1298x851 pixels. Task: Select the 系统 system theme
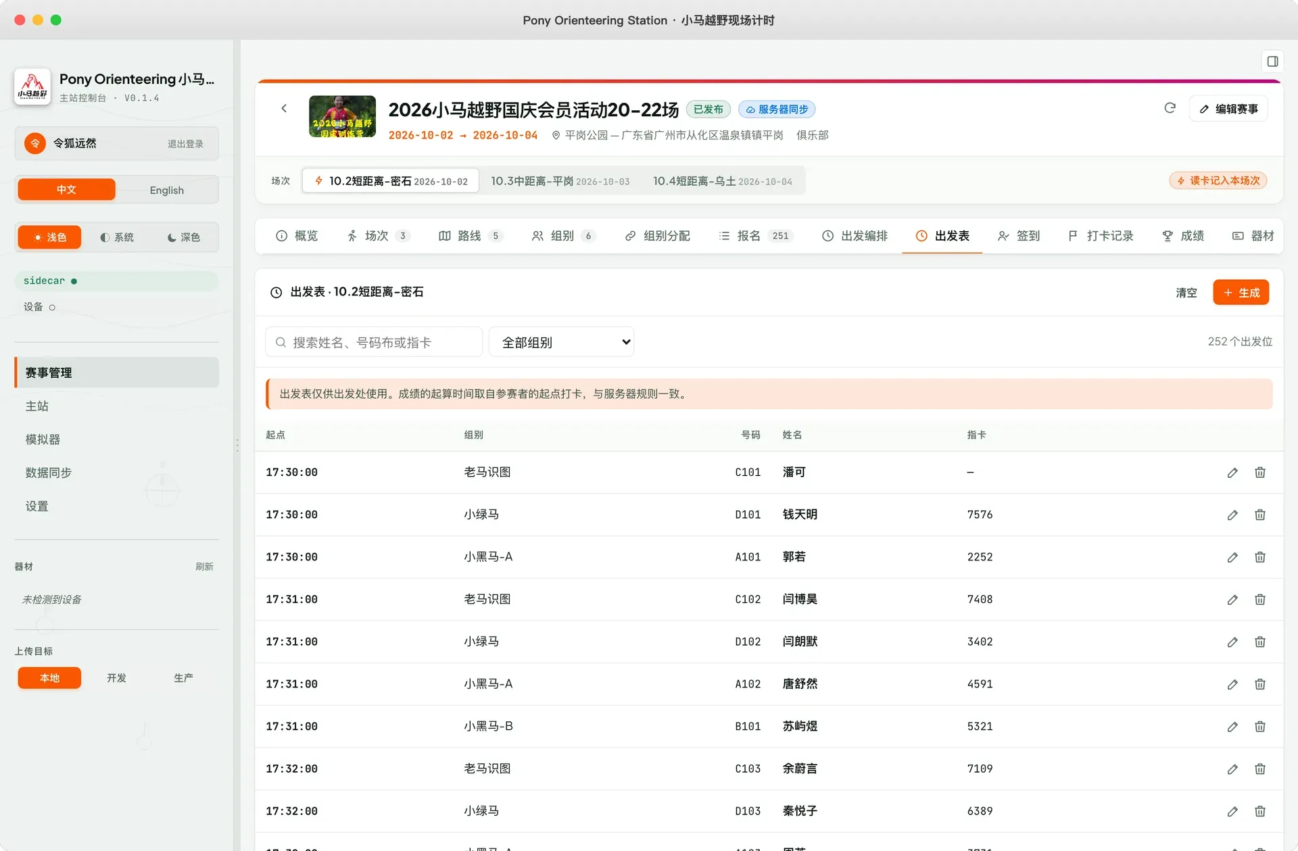click(116, 237)
